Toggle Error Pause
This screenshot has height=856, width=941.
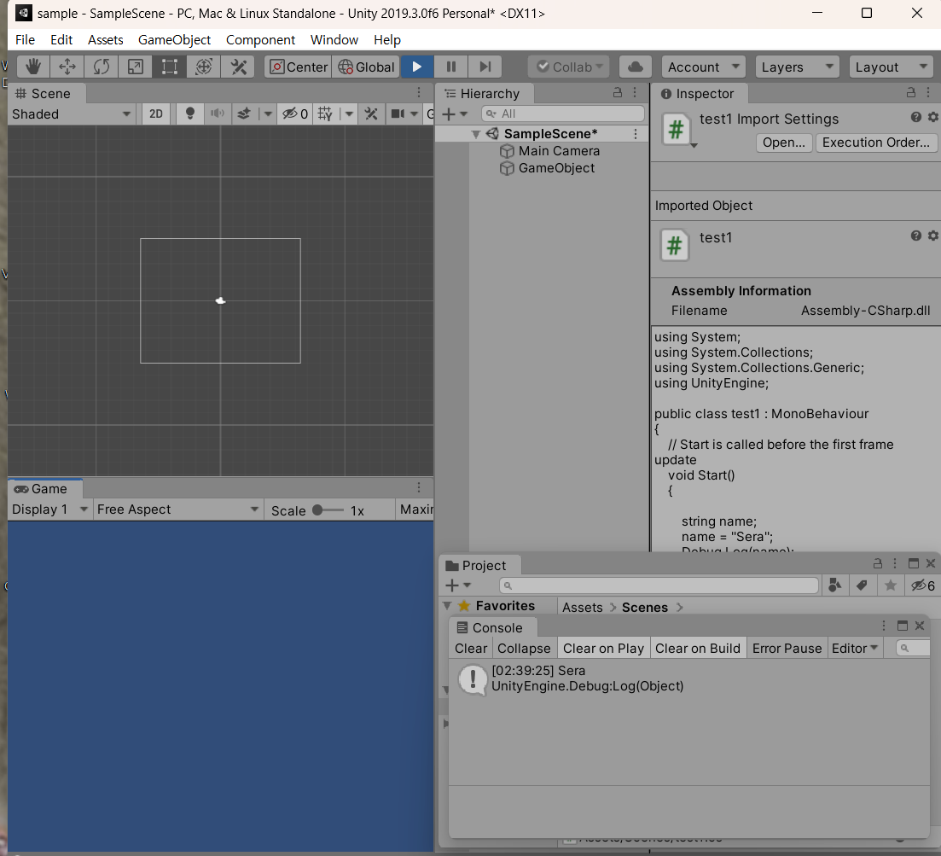pos(787,649)
